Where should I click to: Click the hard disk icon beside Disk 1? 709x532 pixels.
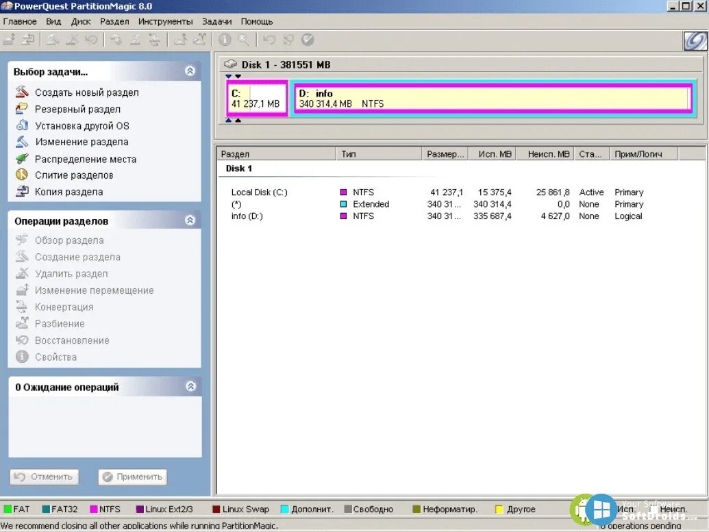230,64
